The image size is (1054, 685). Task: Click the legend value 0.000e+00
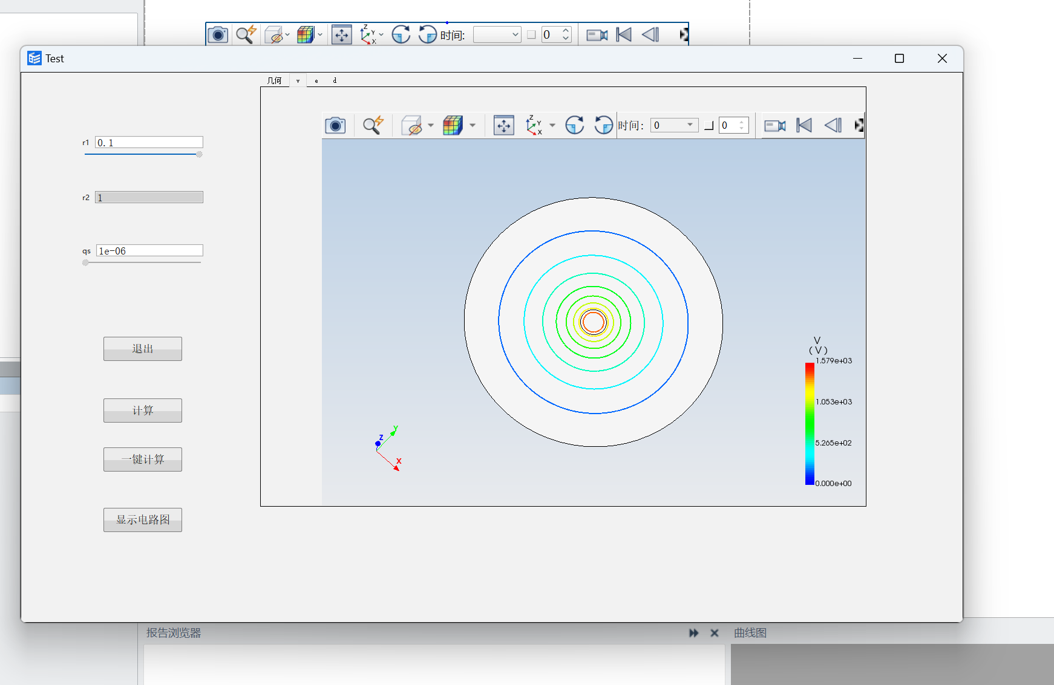[834, 483]
